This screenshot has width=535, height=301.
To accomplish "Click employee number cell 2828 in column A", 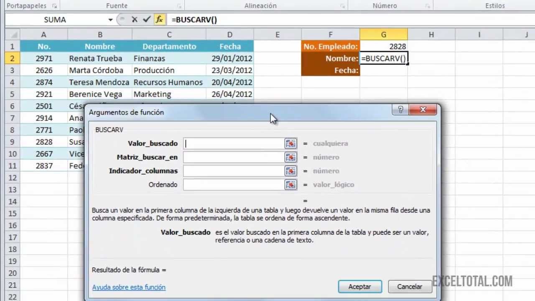I will coord(43,142).
